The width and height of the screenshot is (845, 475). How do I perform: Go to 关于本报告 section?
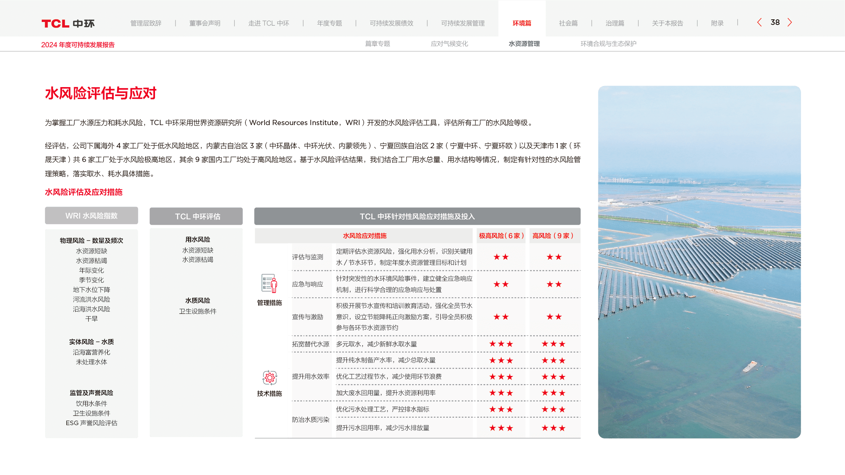[x=667, y=23]
